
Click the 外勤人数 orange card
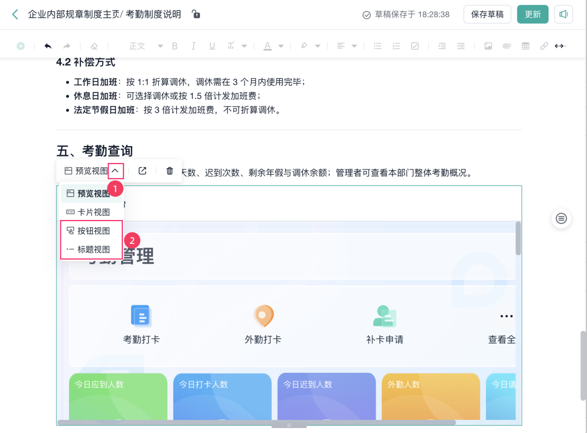(x=430, y=396)
